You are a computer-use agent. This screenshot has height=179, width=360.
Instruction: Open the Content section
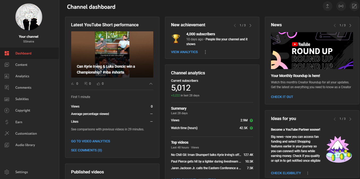click(x=29, y=65)
